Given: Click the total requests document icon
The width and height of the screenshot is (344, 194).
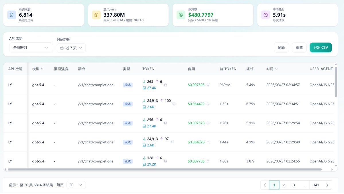Looking at the screenshot, I should coord(12,15).
